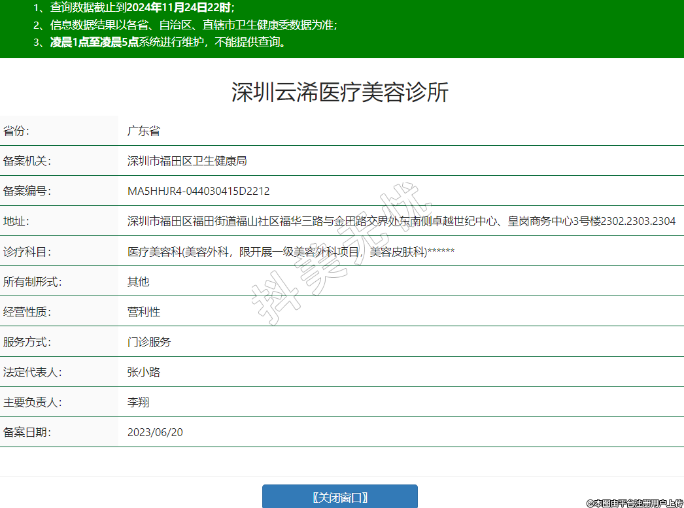Click the filing authority 深圳市福田区卫生健康局
The width and height of the screenshot is (684, 508).
click(186, 161)
